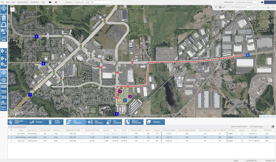Select study point marker 7 on map
Viewport: 276px width, 162px height.
pyautogui.click(x=30, y=95)
